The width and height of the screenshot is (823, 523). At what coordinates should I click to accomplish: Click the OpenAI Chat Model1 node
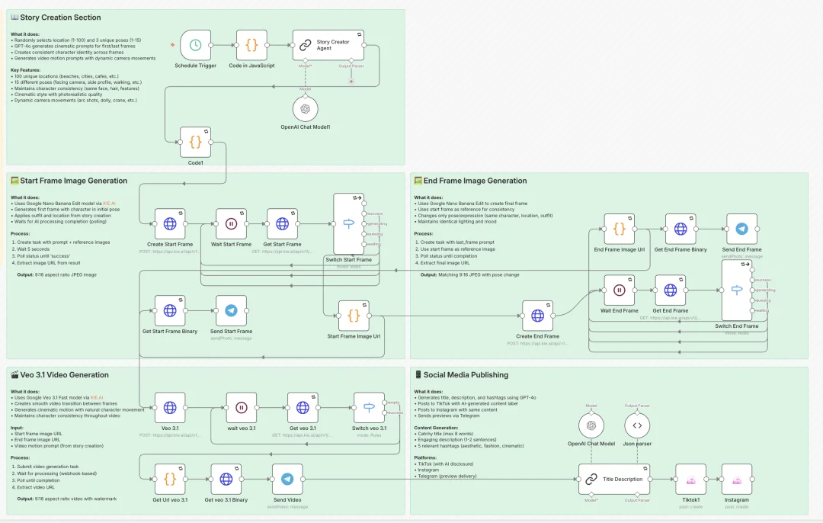[306, 110]
